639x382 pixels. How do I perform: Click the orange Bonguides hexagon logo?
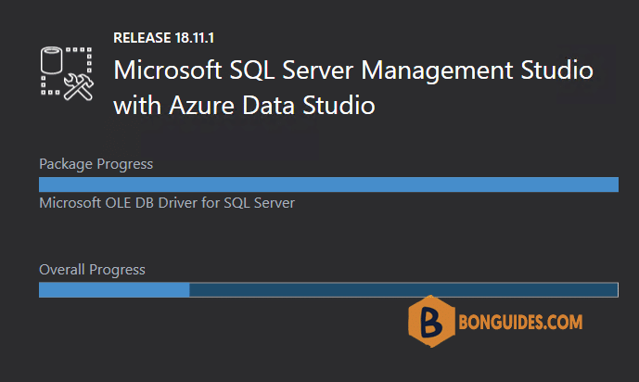point(431,322)
